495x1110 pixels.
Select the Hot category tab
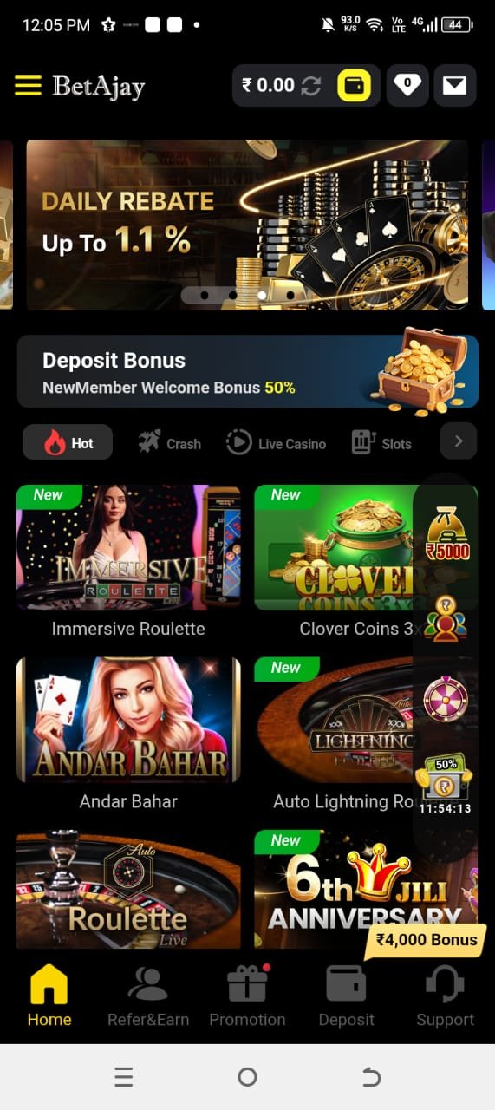point(68,442)
